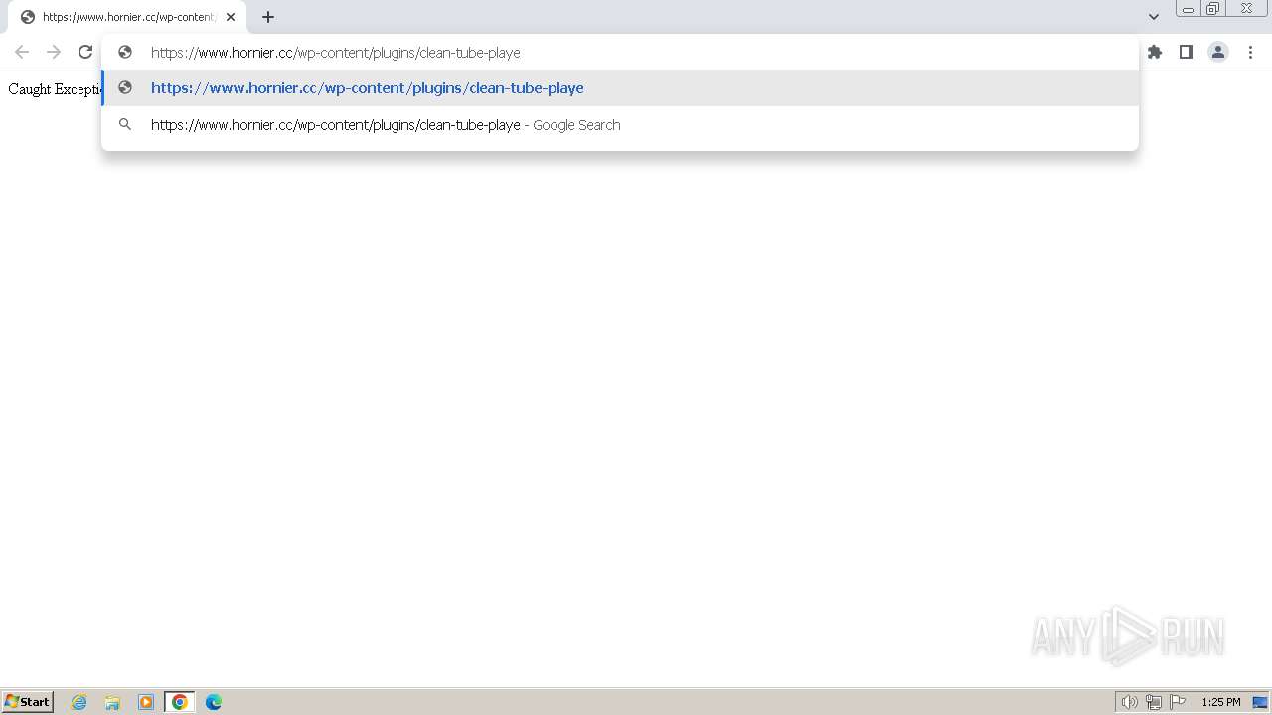This screenshot has width=1272, height=715.
Task: Switch to Chrome on the taskbar
Action: pos(180,702)
